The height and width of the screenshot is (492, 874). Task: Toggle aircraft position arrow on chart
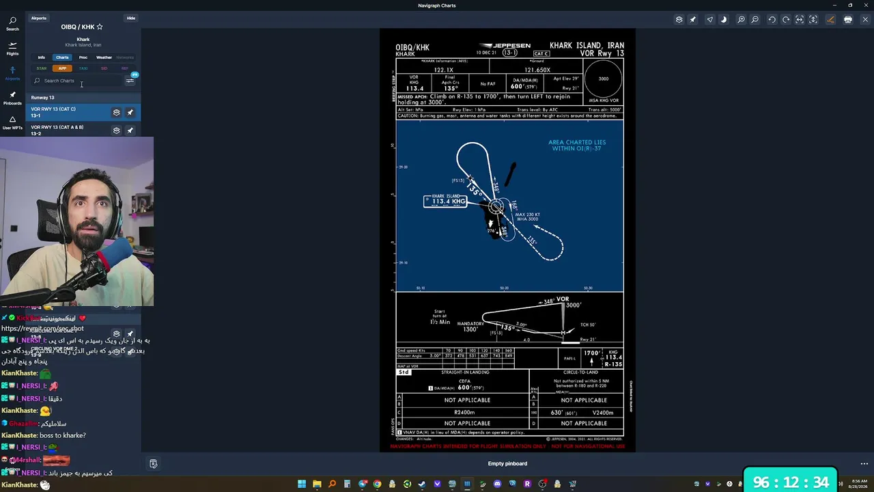(710, 20)
